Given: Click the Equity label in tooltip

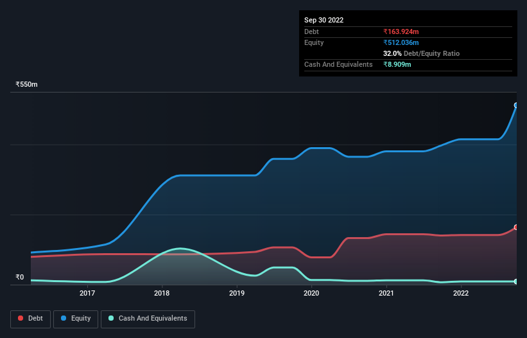Looking at the screenshot, I should coord(314,42).
